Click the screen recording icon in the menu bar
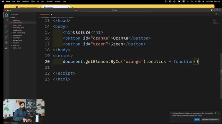The height and width of the screenshot is (124, 222). pyautogui.click(x=166, y=1)
